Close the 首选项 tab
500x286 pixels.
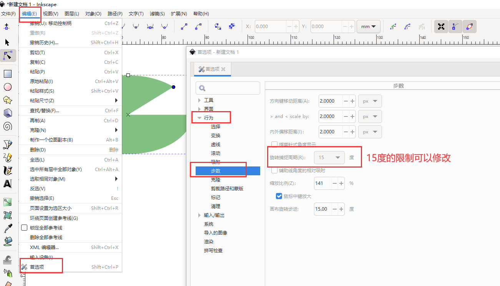tap(223, 69)
